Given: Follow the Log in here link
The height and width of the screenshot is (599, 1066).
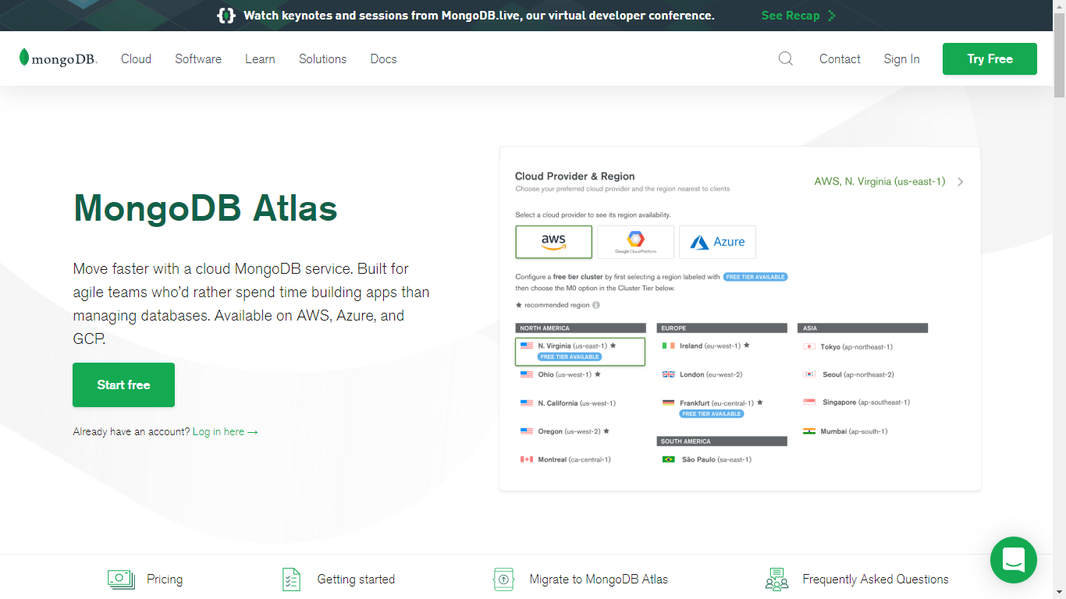Looking at the screenshot, I should click(225, 431).
